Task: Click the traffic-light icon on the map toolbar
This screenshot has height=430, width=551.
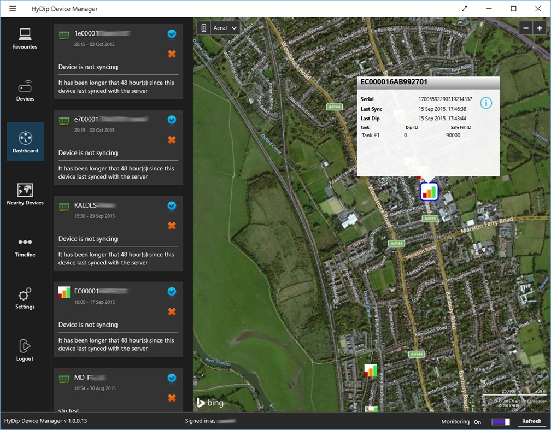Action: pos(203,28)
